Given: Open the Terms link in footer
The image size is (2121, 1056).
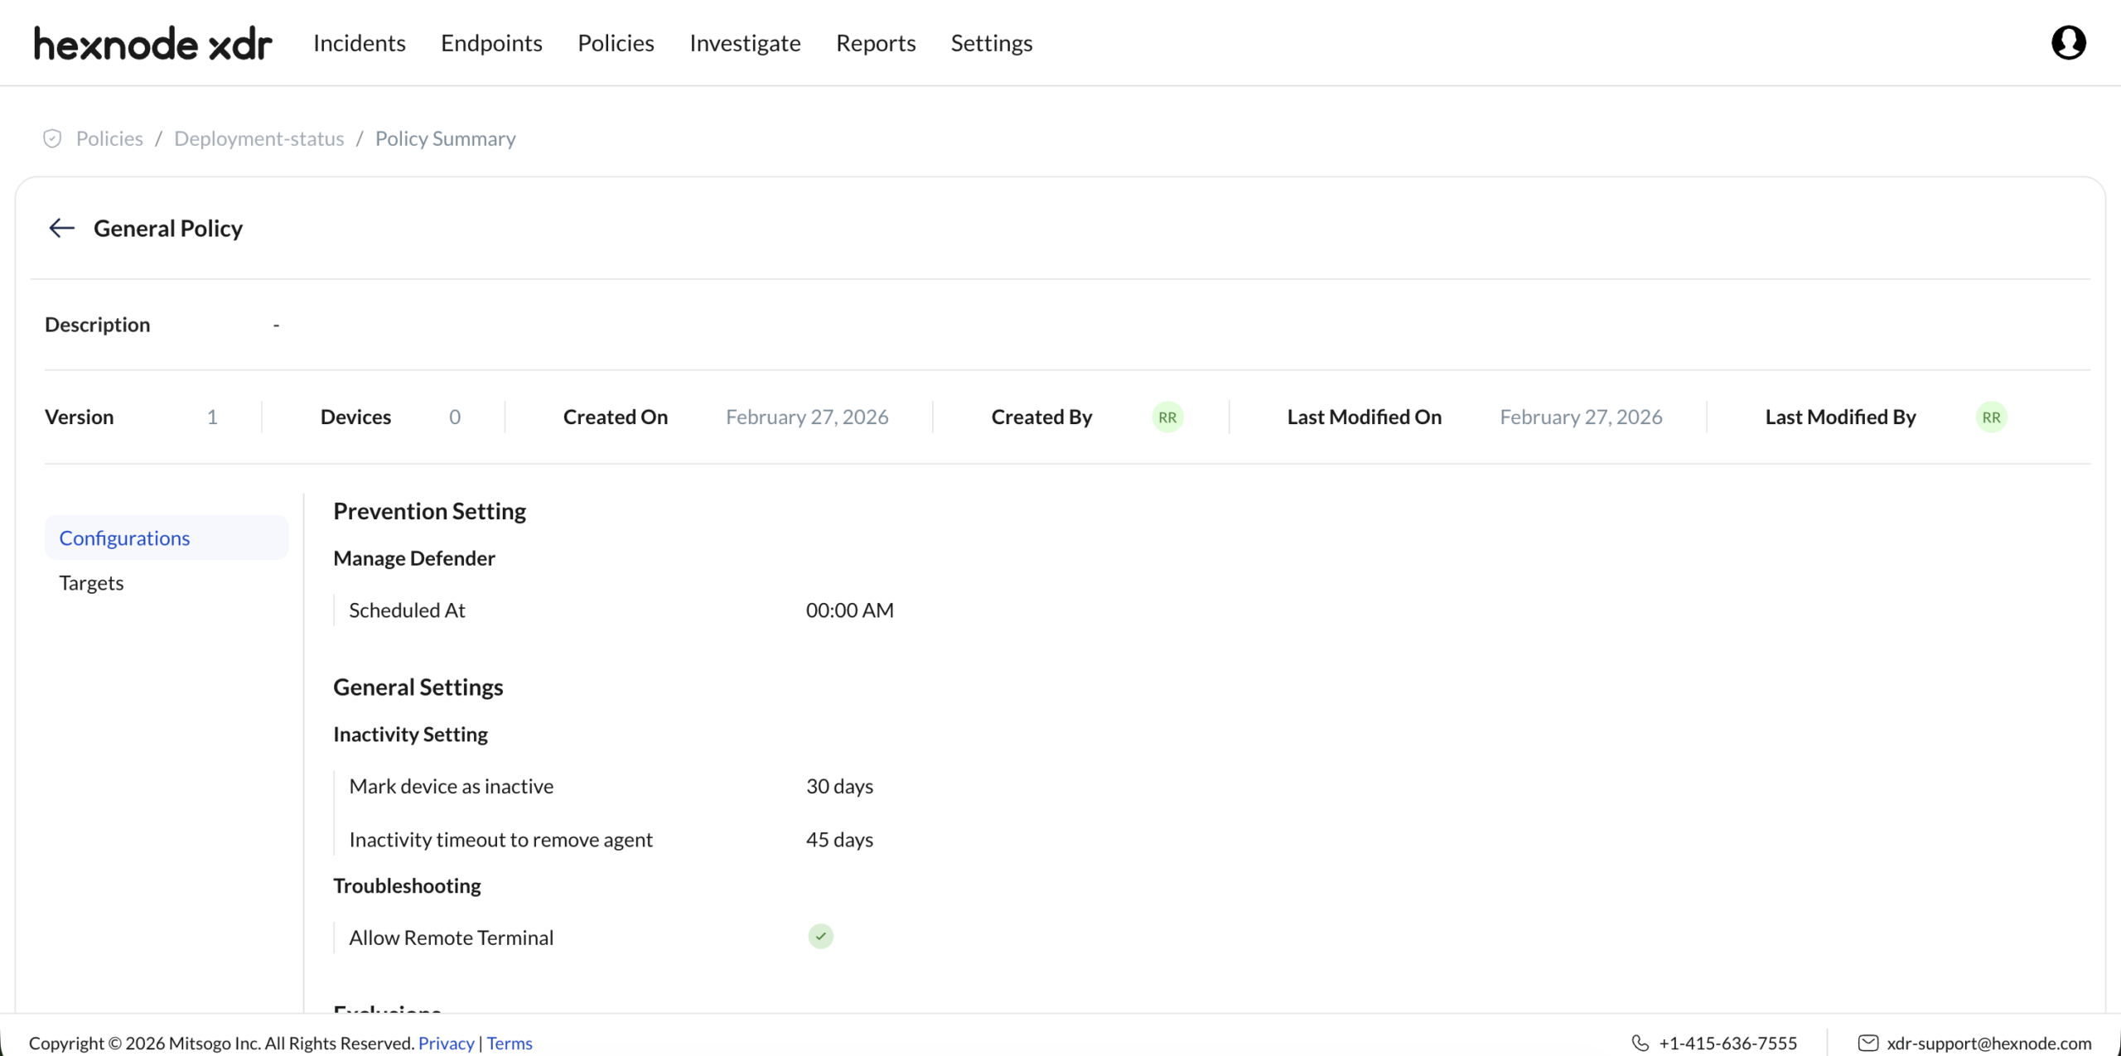Looking at the screenshot, I should point(510,1043).
